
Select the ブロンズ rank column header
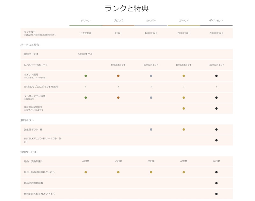118,21
